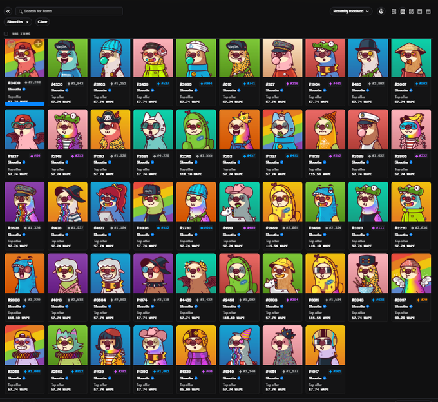Open Slooths collection link on card #3926
This screenshot has height=402, width=438.
pos(143,235)
